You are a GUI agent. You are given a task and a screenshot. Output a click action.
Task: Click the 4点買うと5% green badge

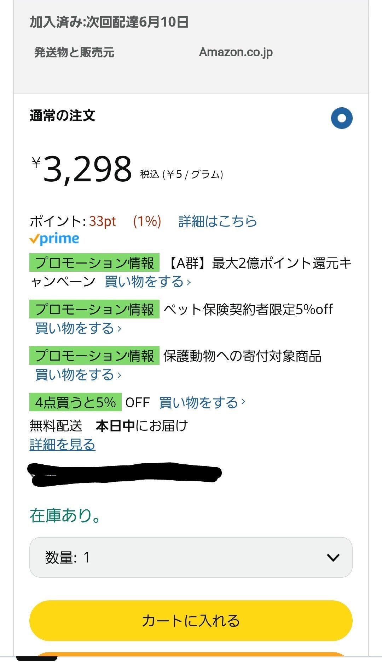[x=75, y=402]
